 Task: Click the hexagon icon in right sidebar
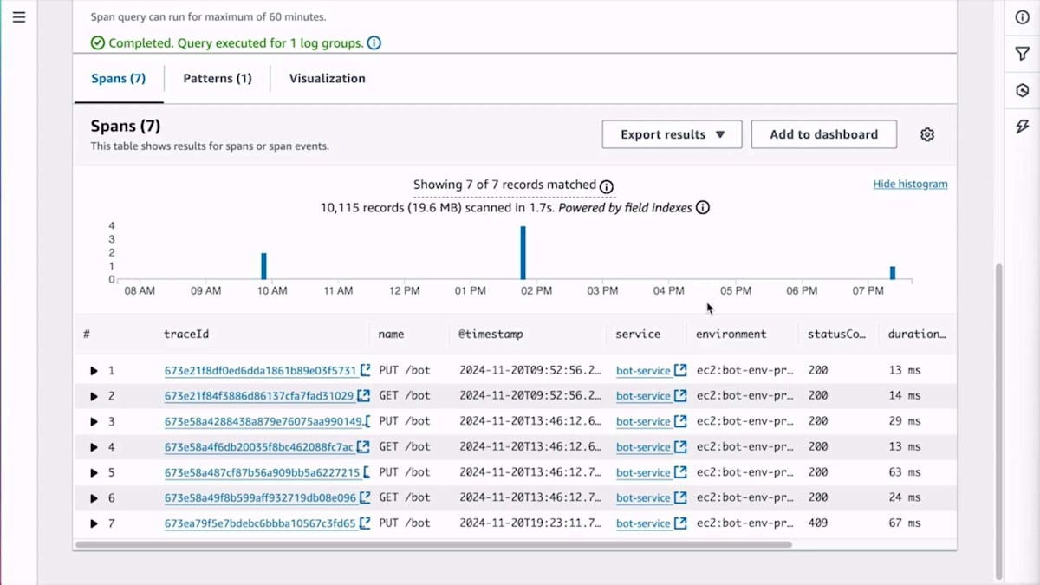click(x=1022, y=91)
